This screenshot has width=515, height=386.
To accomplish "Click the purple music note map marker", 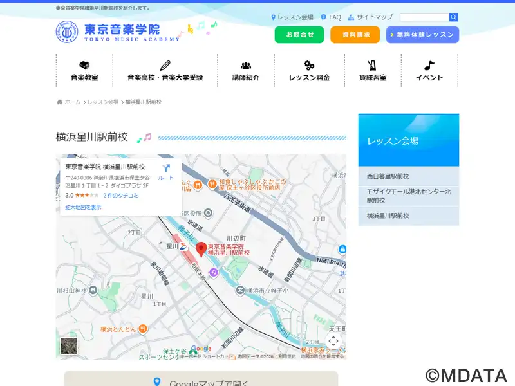I will (x=214, y=273).
